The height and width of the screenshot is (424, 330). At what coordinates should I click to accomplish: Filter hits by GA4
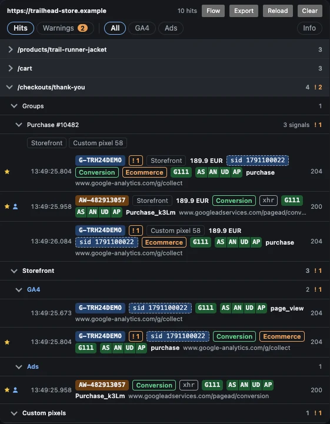coord(142,28)
